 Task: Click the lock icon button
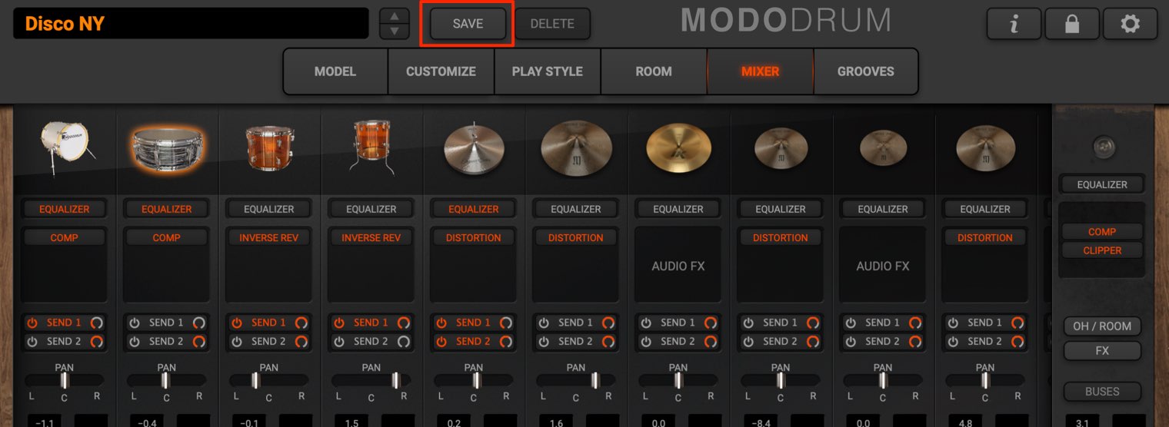1071,25
